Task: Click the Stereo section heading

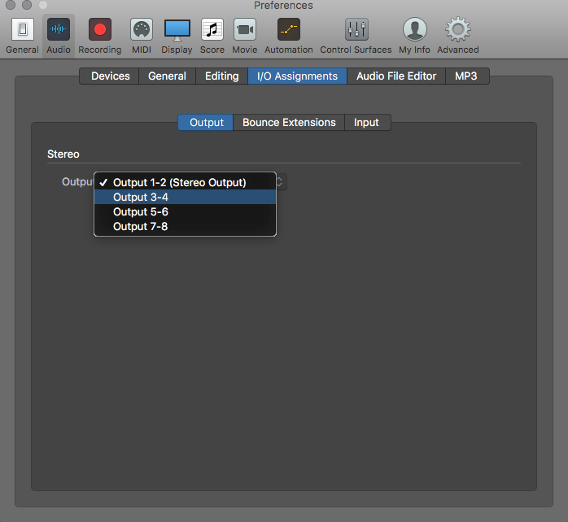Action: [x=63, y=154]
